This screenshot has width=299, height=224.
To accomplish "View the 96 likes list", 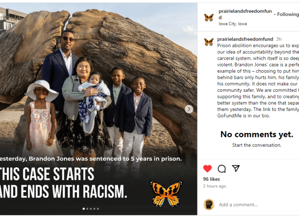I will [212, 179].
